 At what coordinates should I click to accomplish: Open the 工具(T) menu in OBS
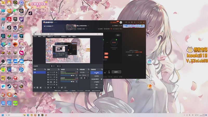tap(70, 36)
